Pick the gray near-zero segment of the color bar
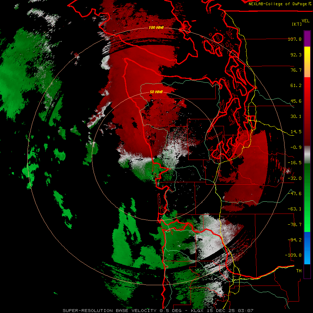The image size is (313, 313). click(x=307, y=155)
